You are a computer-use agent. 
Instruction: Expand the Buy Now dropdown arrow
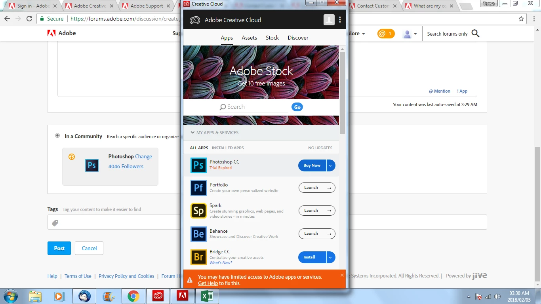(331, 165)
